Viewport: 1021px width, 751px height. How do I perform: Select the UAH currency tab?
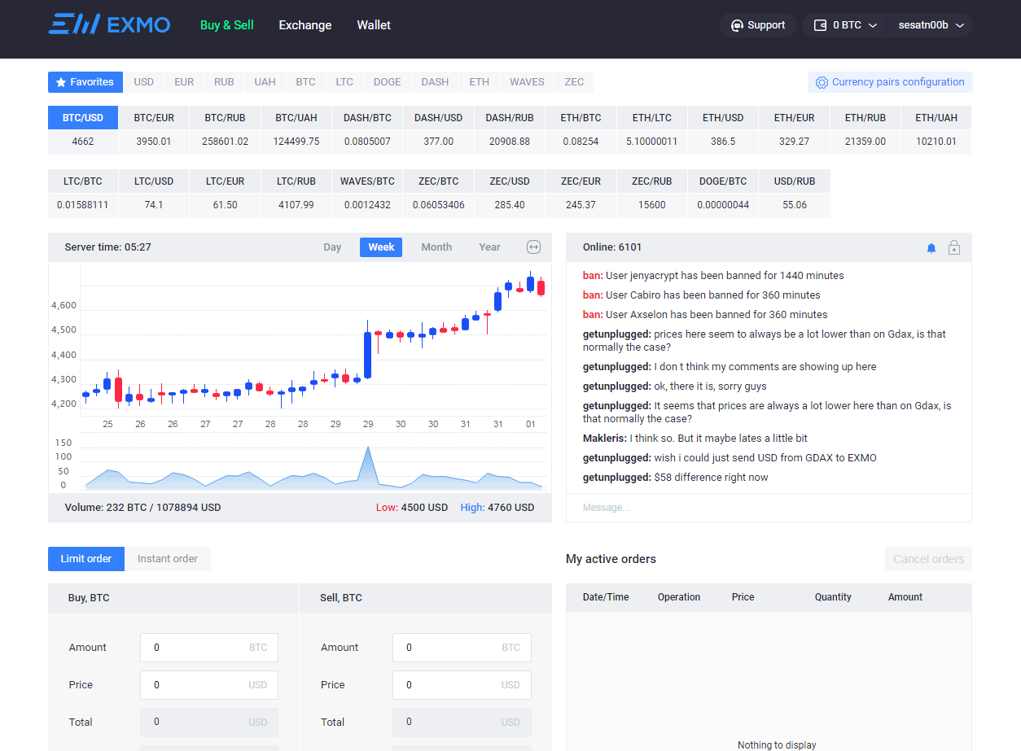pyautogui.click(x=265, y=82)
